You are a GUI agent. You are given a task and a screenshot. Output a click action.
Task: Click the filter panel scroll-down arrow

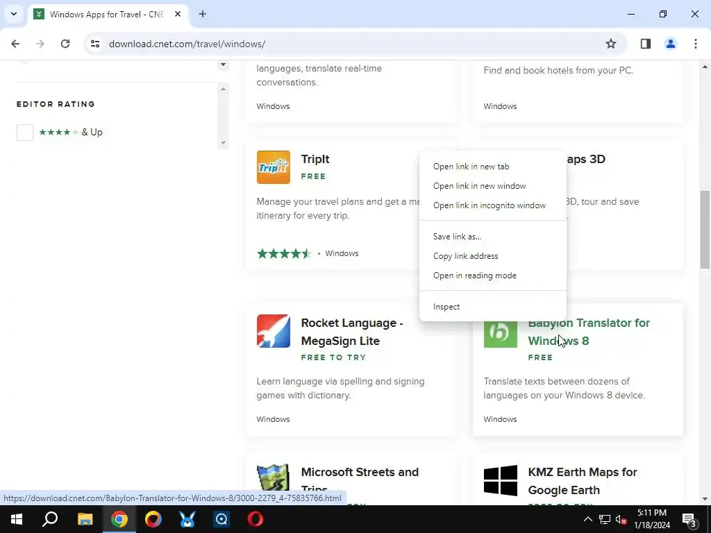point(223,143)
